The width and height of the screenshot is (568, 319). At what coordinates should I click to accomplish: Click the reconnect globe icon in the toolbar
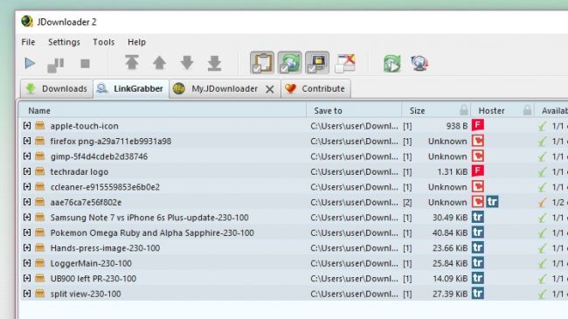[x=419, y=64]
